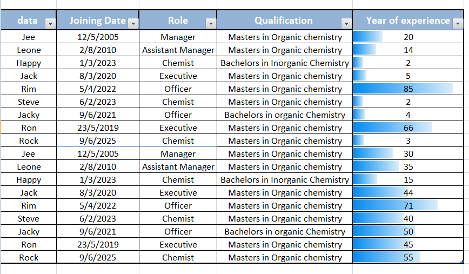Open the Joining Date filter dropdown
The image size is (469, 274).
(133, 23)
